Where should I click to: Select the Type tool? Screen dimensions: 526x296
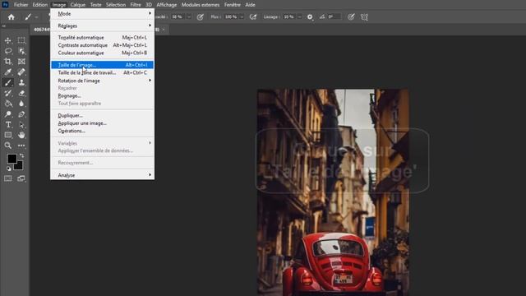[x=7, y=124]
